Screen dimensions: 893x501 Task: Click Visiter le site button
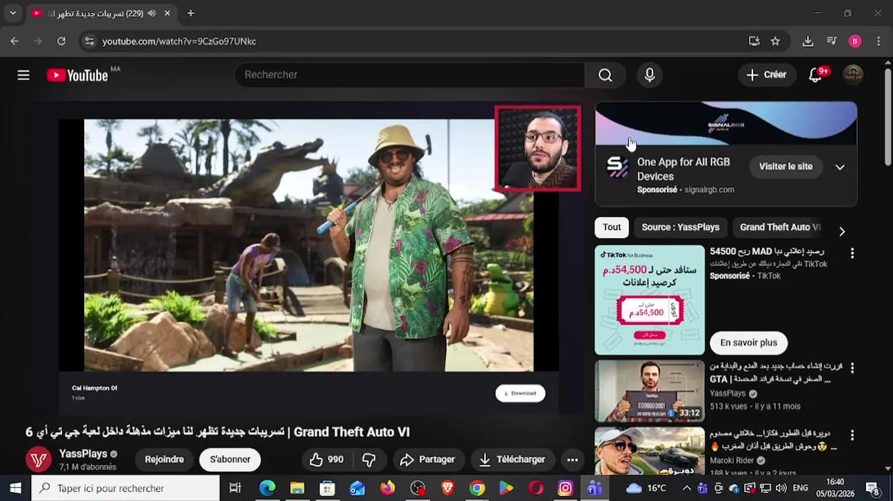click(x=786, y=167)
